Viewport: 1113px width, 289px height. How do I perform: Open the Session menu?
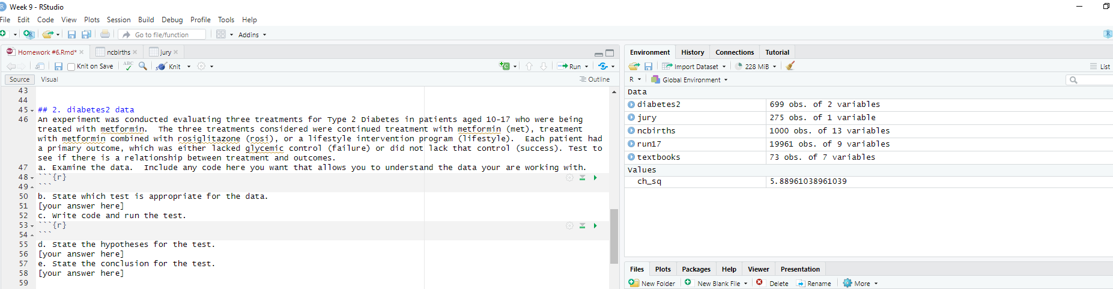118,19
